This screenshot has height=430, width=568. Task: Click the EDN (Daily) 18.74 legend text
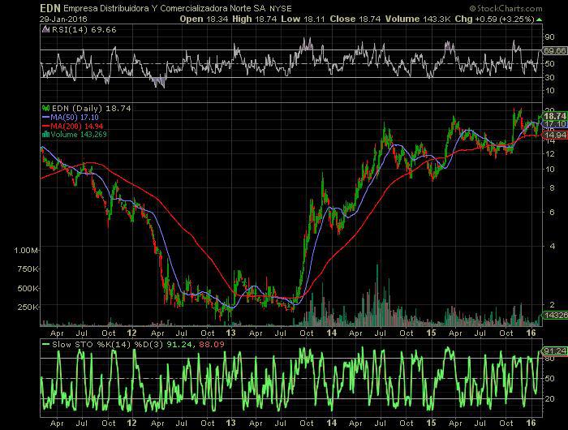point(91,109)
